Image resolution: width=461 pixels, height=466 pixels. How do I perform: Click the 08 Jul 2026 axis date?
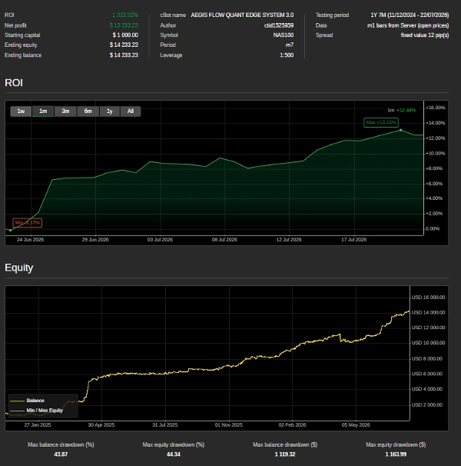tap(224, 240)
